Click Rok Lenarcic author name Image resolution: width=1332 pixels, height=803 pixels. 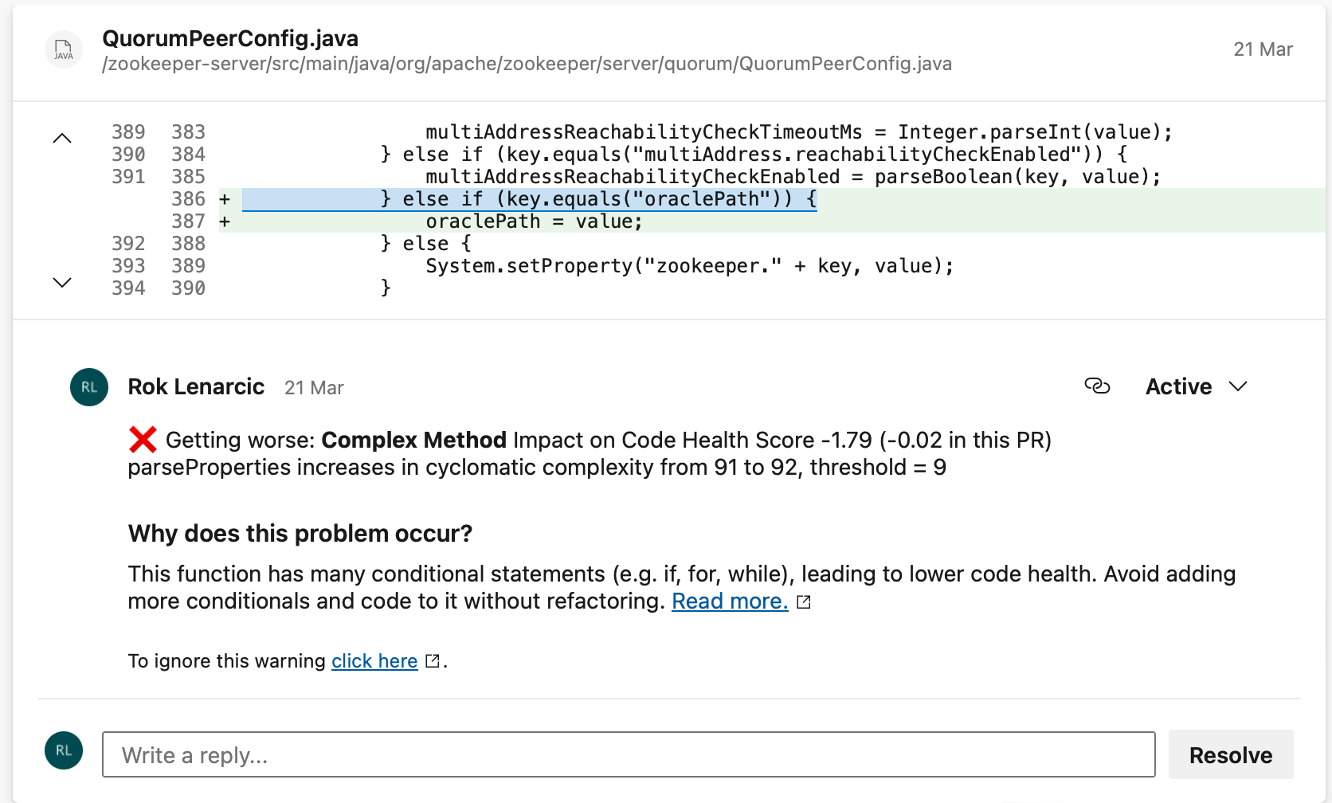pyautogui.click(x=196, y=387)
